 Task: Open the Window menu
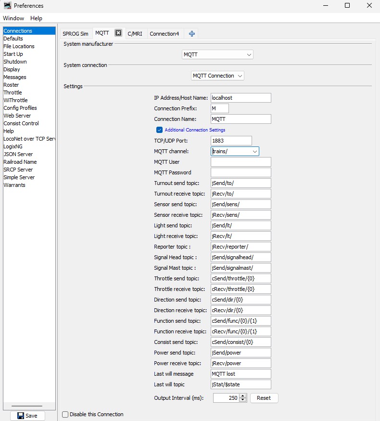(x=13, y=18)
